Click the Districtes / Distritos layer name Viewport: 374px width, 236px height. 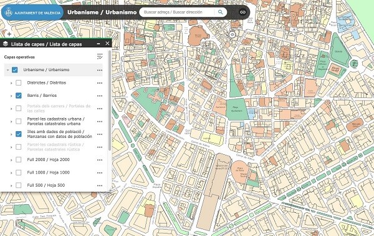click(47, 82)
